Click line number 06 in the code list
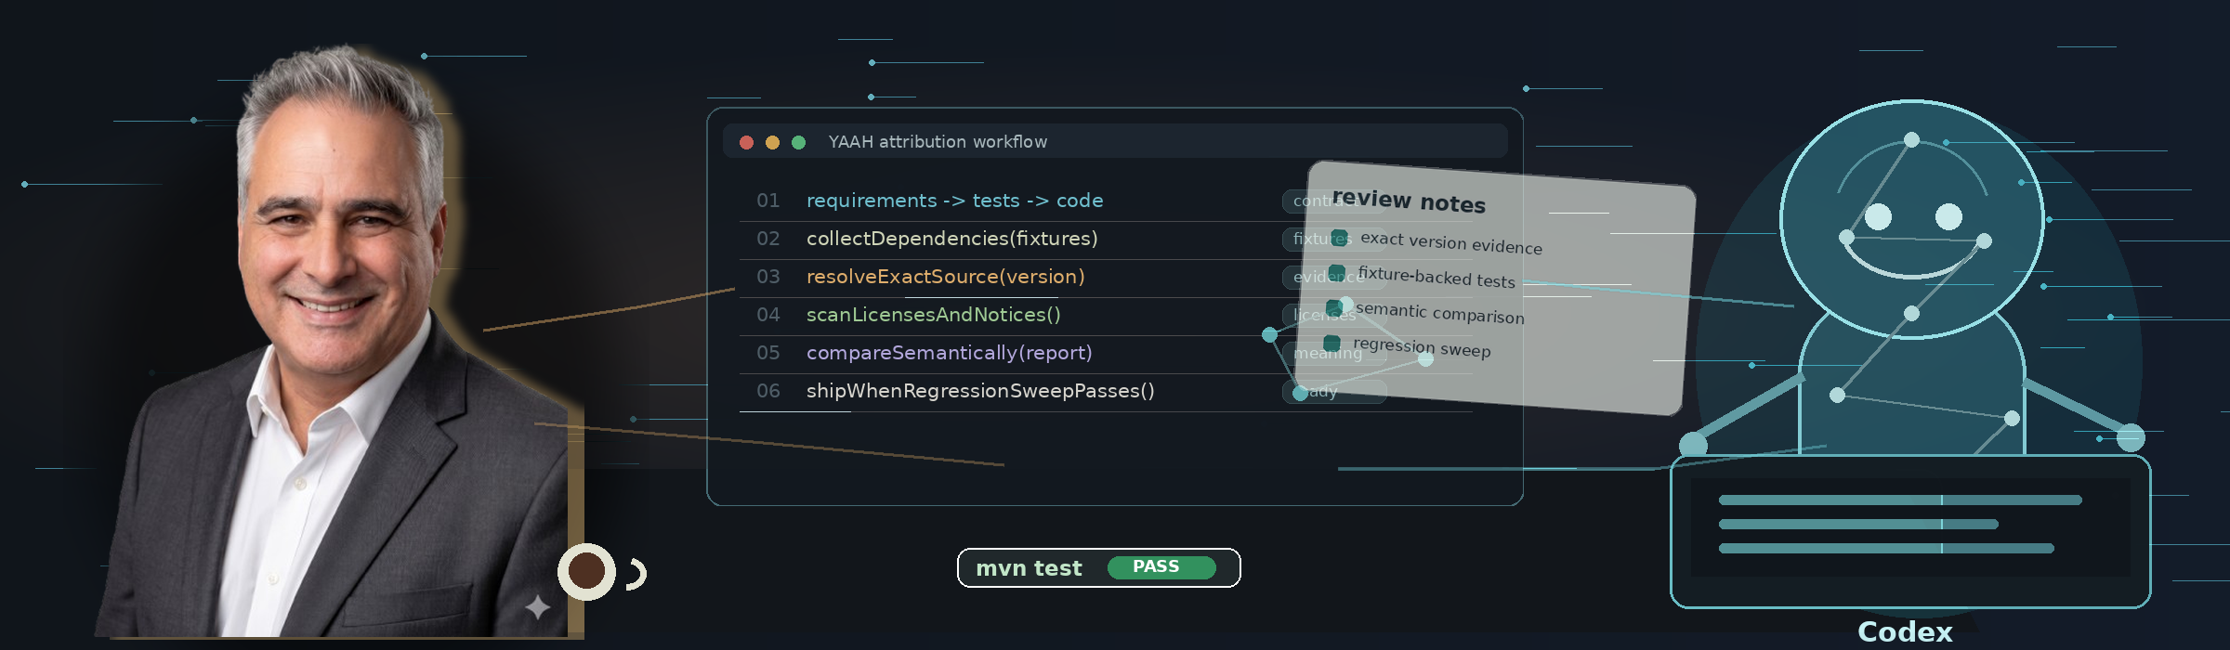The image size is (2230, 650). tap(767, 391)
